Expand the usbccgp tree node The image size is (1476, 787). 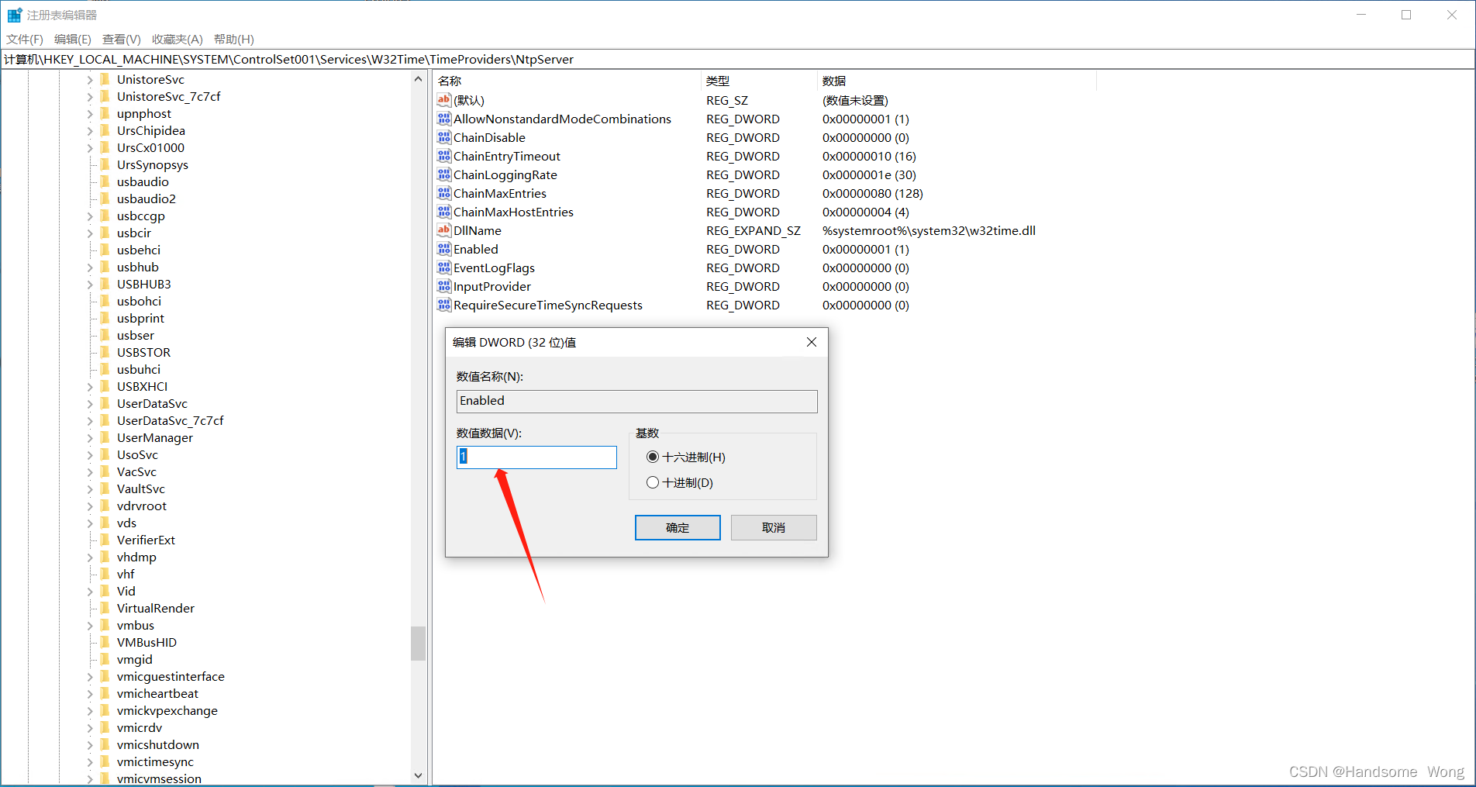tap(90, 216)
